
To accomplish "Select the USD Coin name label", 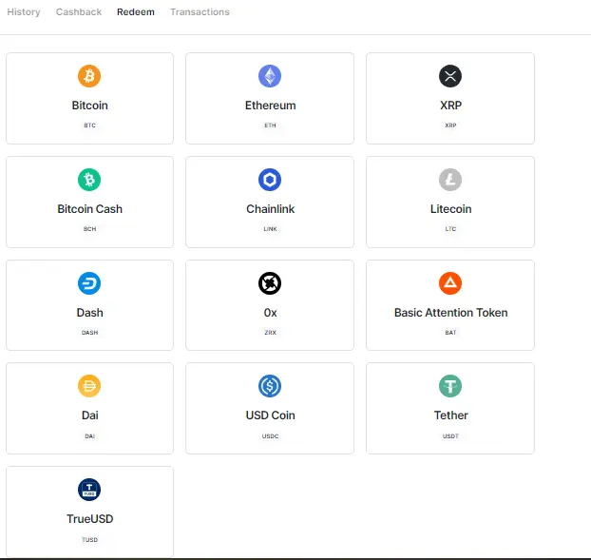I will coord(270,415).
